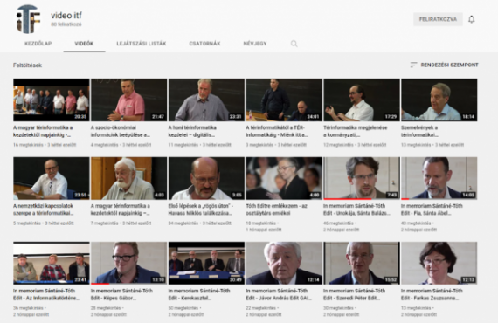Click the itf channel avatar logo
Viewport: 498px width, 323px height.
tap(28, 19)
